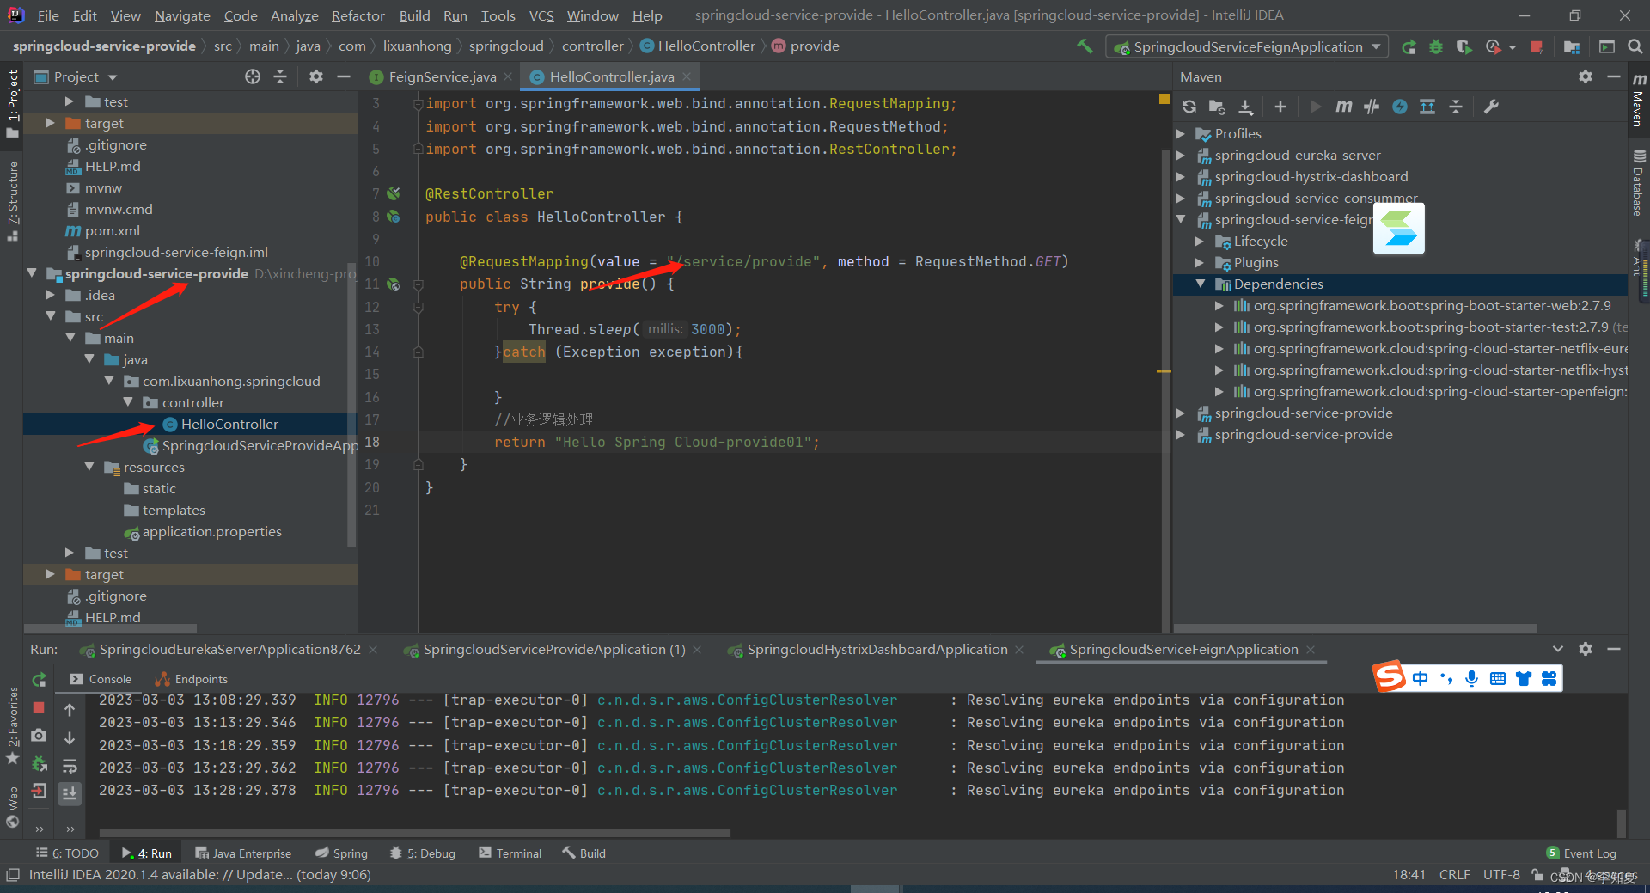Reload all Maven projects
Screen dimensions: 1650x893
click(x=1189, y=107)
